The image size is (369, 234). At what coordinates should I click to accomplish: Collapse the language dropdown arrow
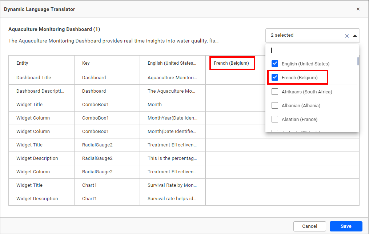[355, 36]
